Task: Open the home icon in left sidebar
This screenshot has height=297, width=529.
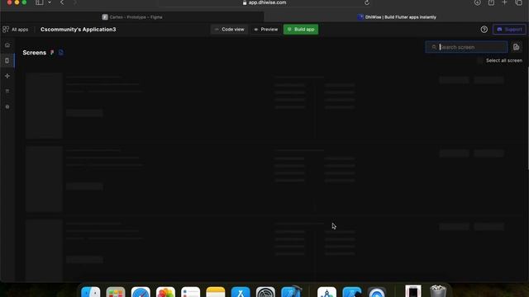Action: (7, 45)
